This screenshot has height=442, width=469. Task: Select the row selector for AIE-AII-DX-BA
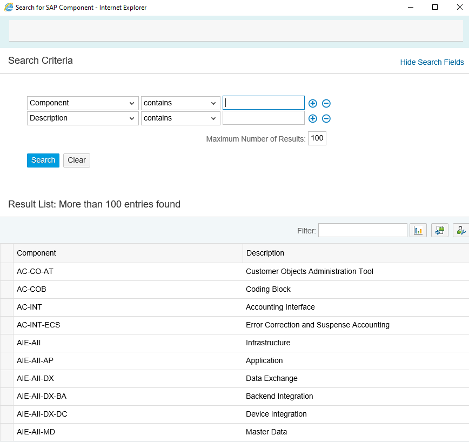tap(6, 397)
